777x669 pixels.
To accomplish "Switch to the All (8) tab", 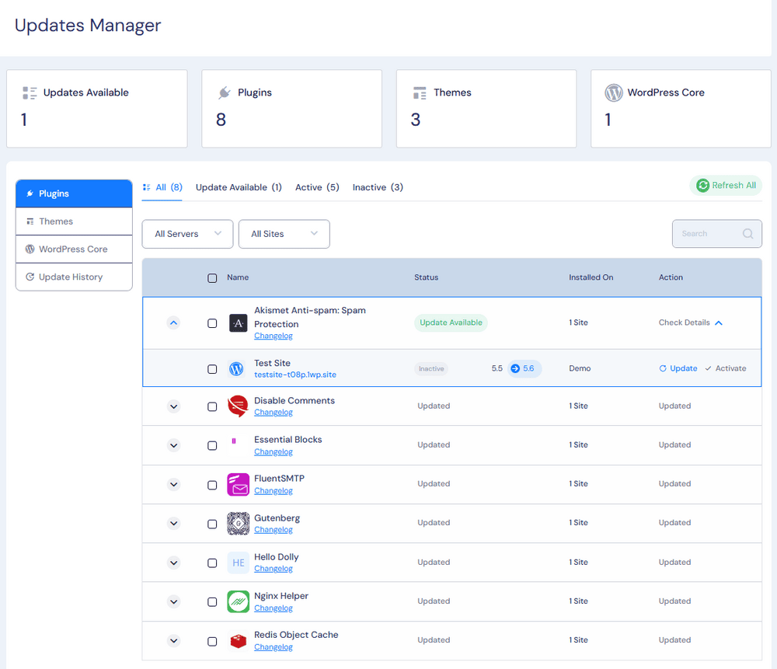I will (x=162, y=187).
